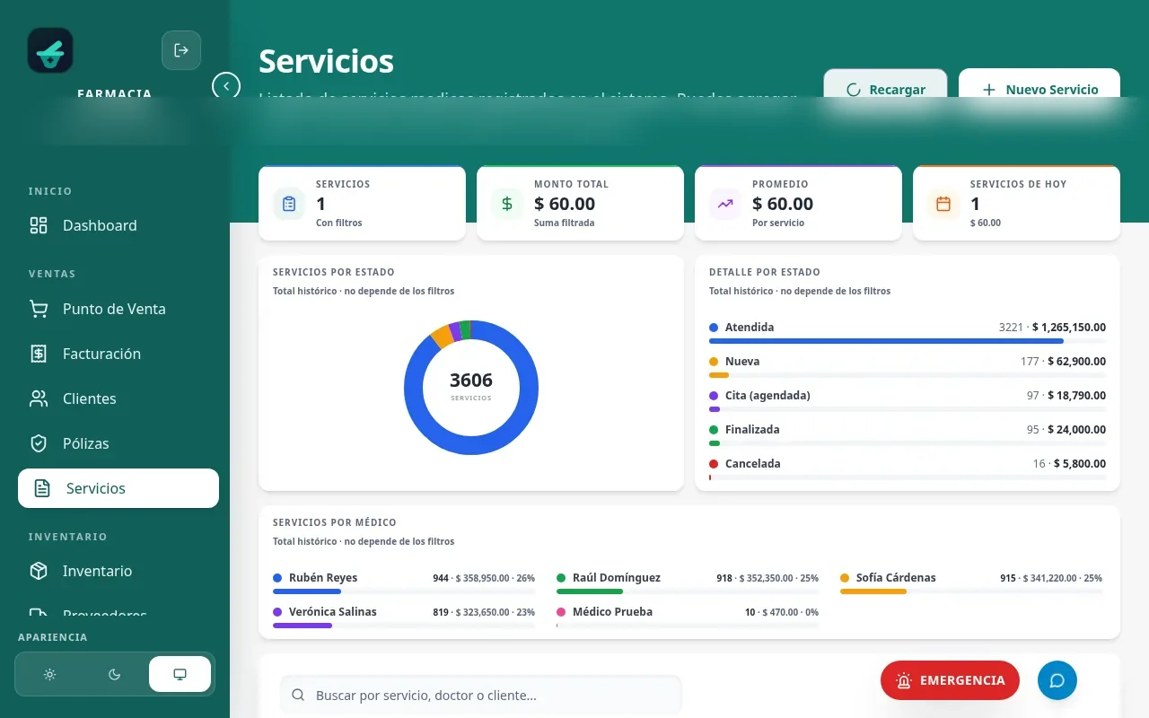Click the Recargar button
1149x718 pixels.
[x=885, y=90]
